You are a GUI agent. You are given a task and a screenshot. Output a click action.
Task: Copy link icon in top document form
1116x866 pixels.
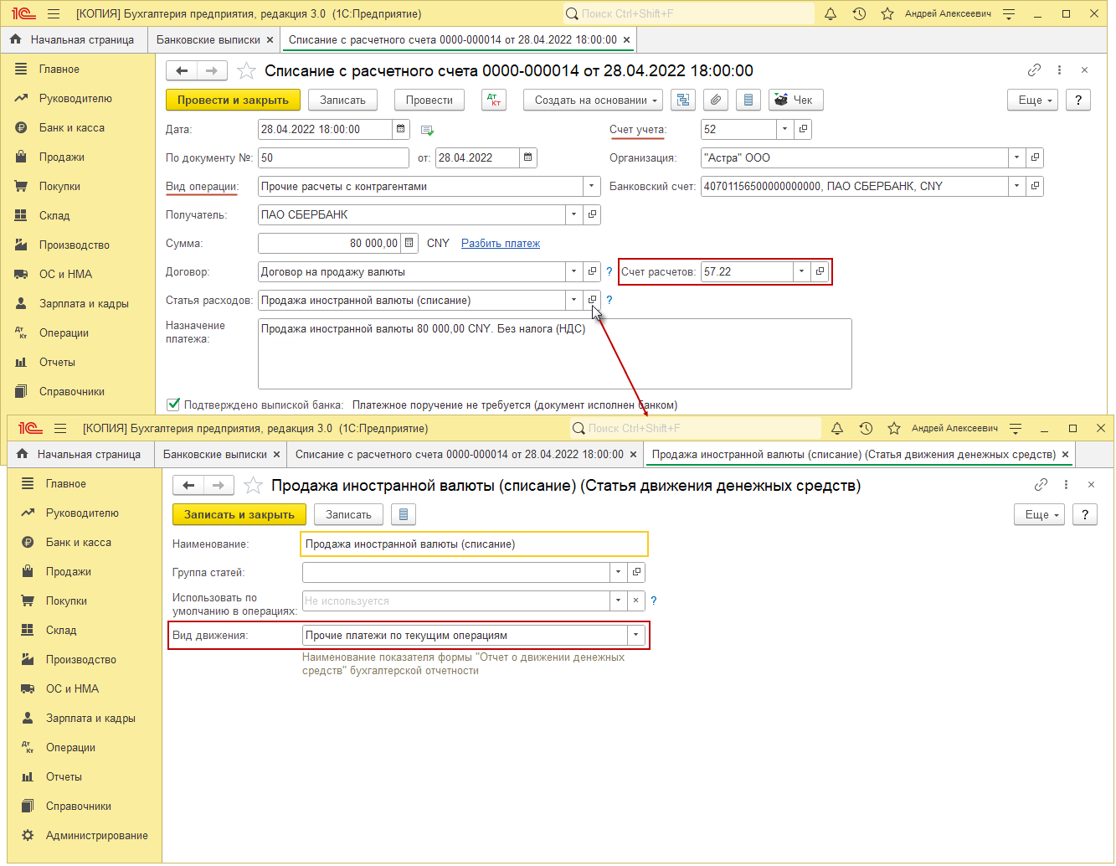(1034, 70)
